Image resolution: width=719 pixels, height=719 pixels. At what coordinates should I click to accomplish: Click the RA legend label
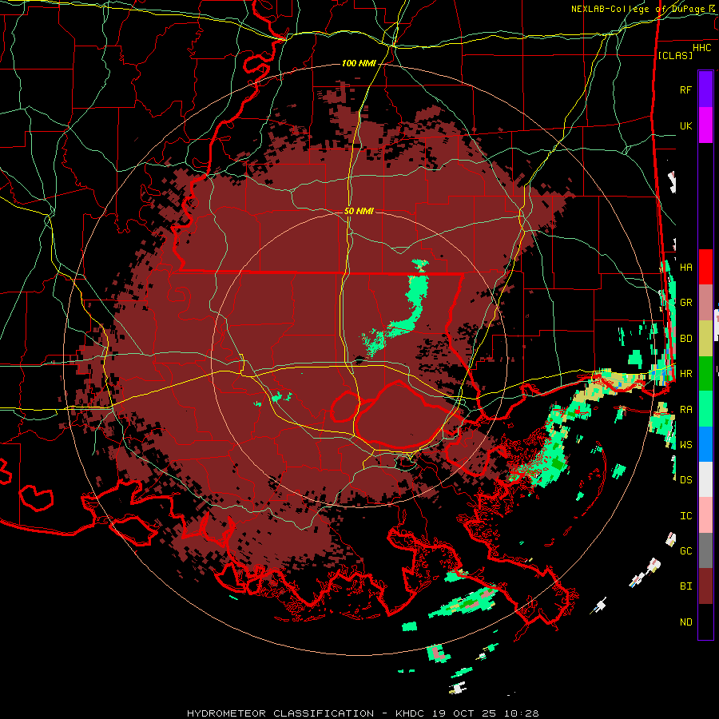pos(685,410)
